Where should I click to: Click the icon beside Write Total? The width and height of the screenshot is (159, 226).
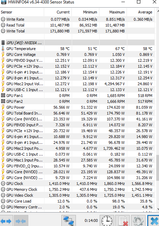[x=3, y=31]
